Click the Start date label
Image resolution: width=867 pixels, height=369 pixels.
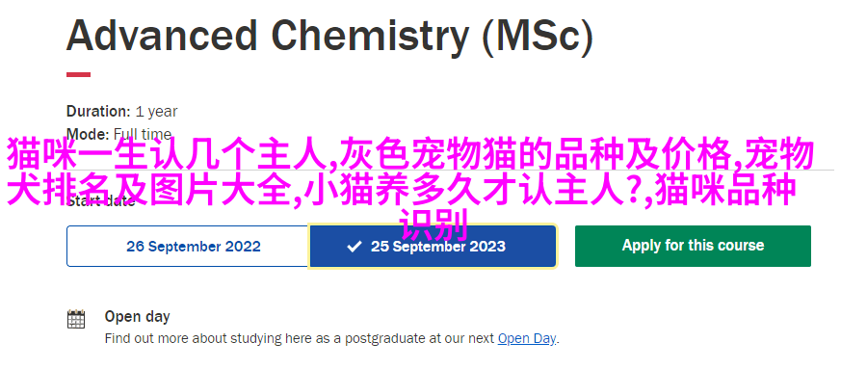tap(100, 201)
